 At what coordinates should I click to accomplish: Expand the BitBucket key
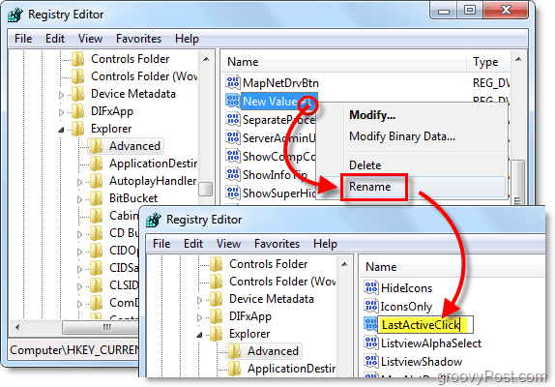[79, 199]
